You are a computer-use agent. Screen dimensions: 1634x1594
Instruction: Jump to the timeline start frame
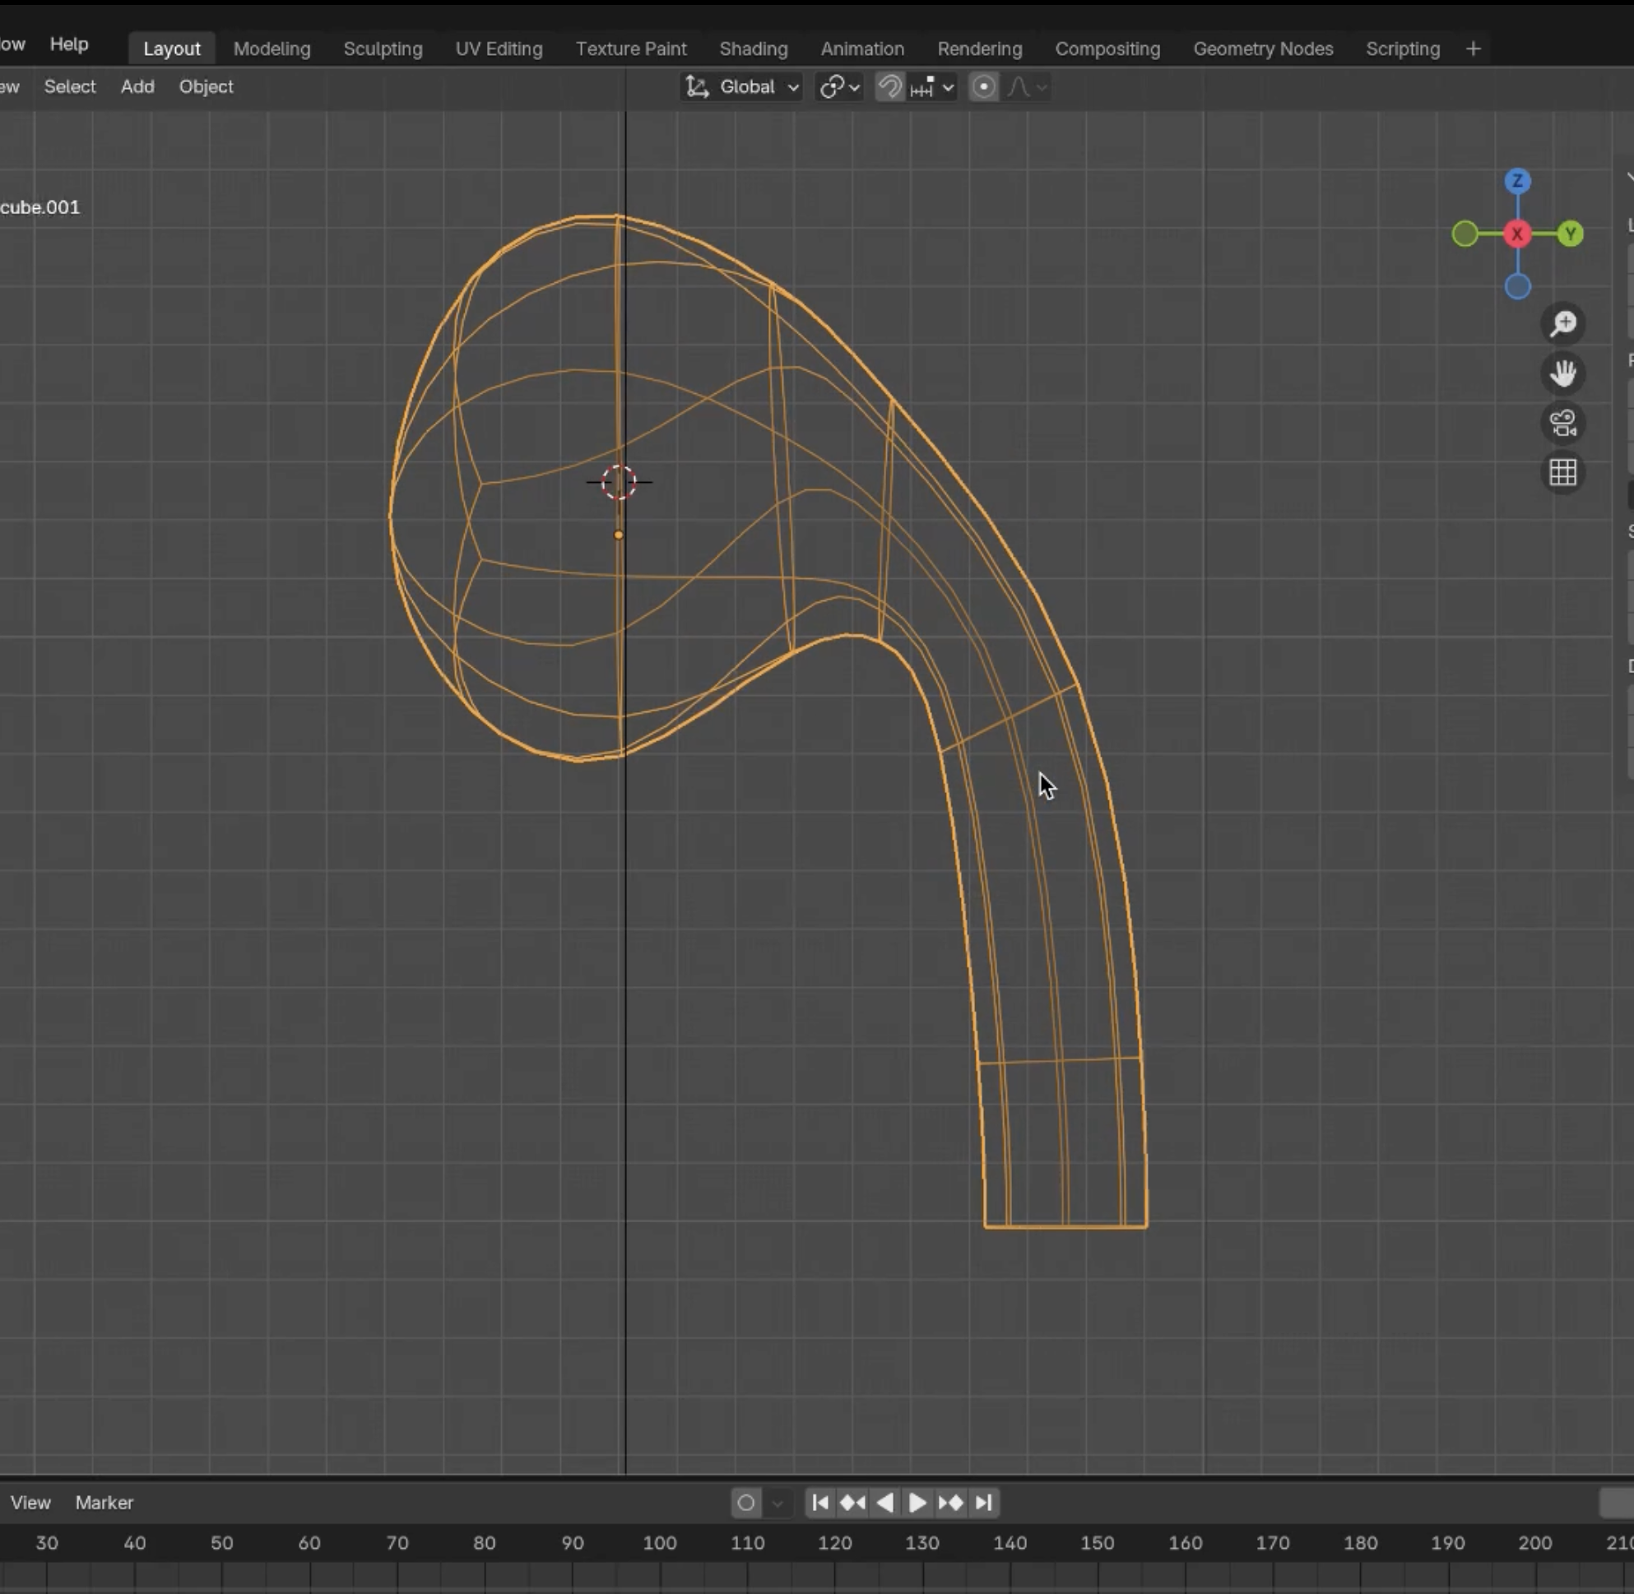coord(820,1503)
